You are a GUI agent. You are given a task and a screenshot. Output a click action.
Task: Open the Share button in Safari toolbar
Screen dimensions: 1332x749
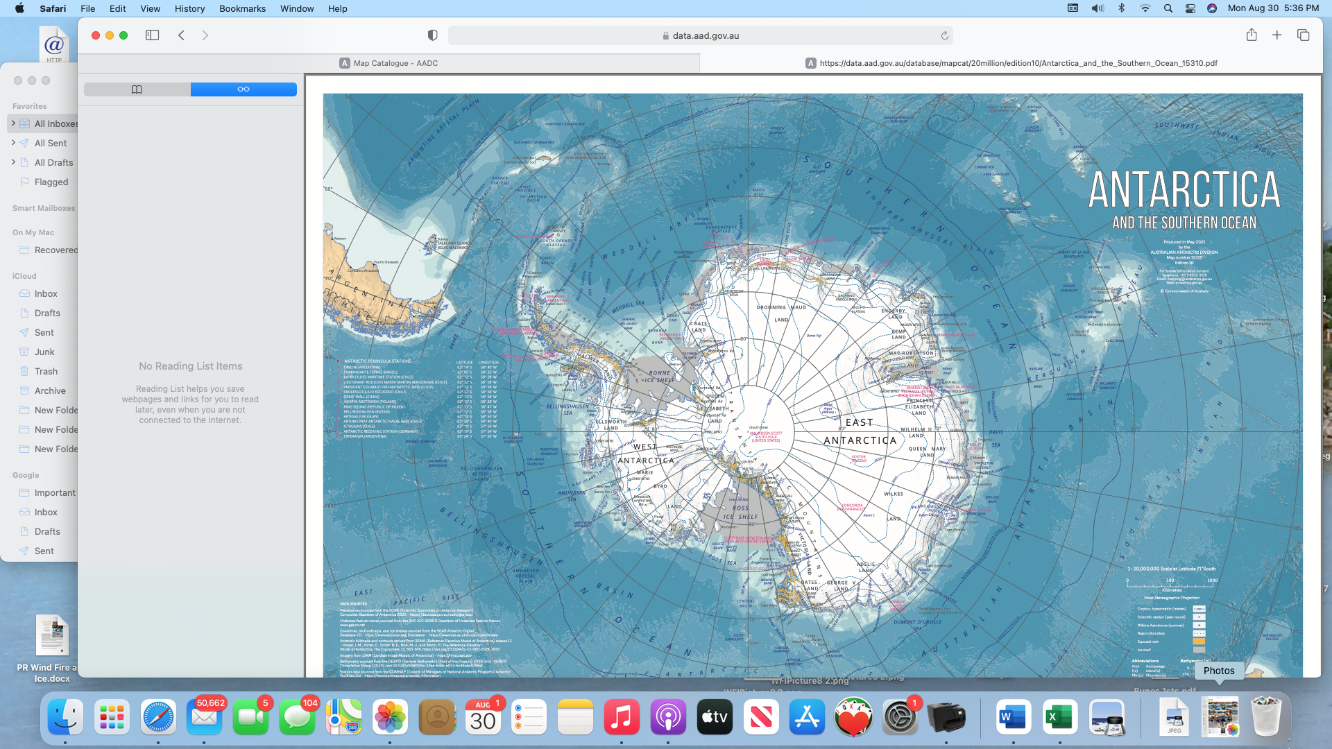pos(1252,35)
